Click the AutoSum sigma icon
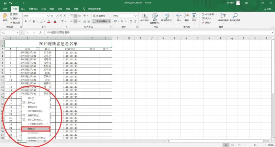 coord(203,14)
